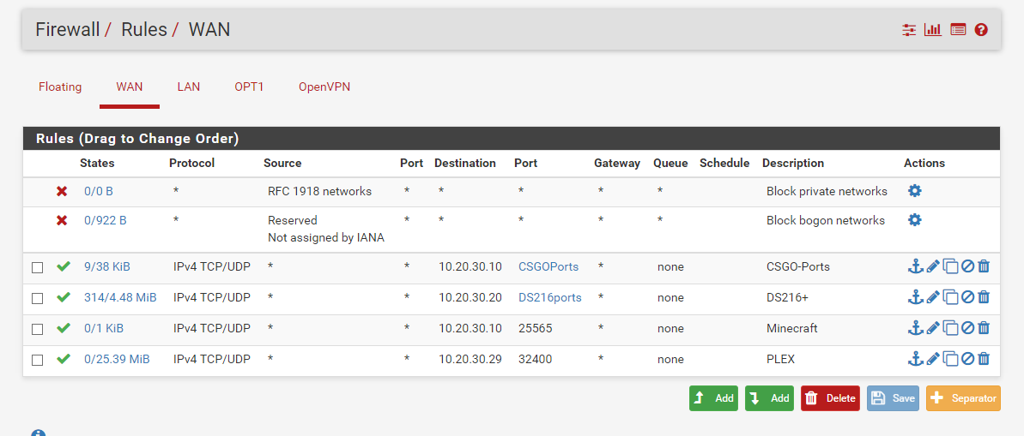
Task: Open the 0/922 B states link
Action: point(105,220)
